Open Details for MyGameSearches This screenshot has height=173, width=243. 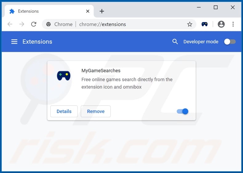tap(64, 111)
